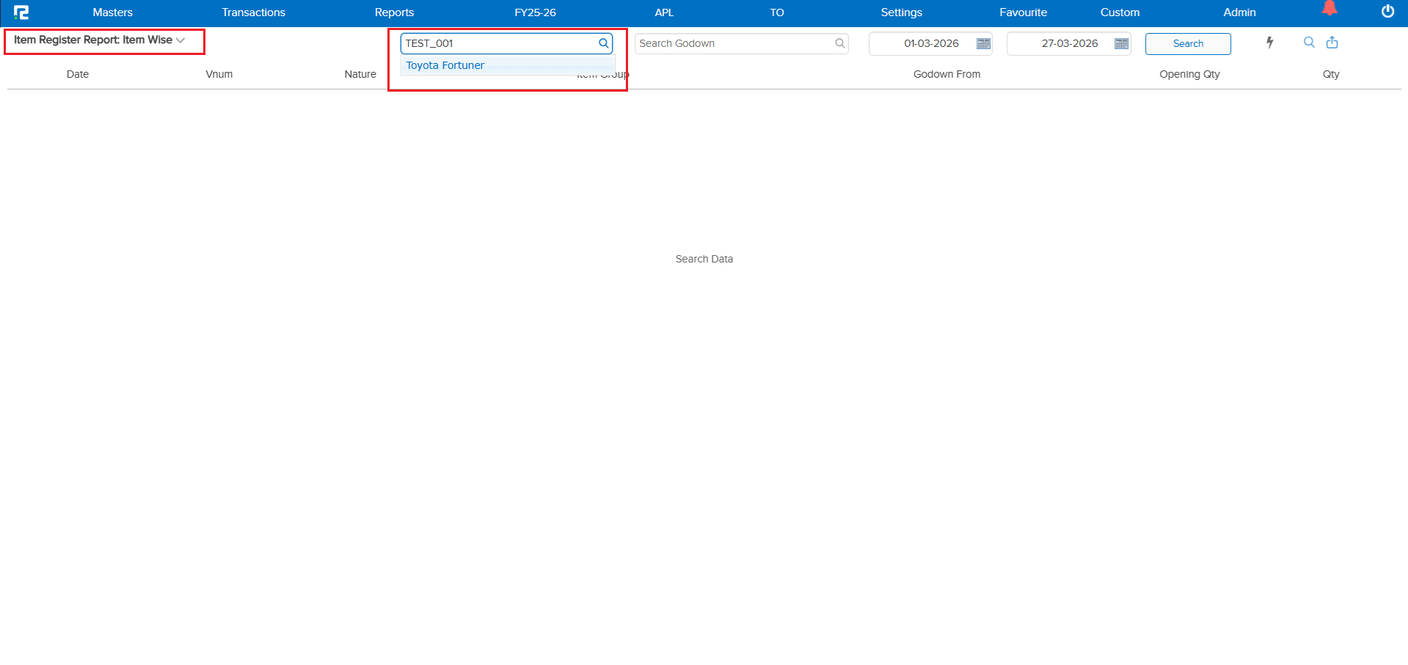This screenshot has height=665, width=1408.
Task: Click the export/share icon
Action: click(x=1332, y=43)
